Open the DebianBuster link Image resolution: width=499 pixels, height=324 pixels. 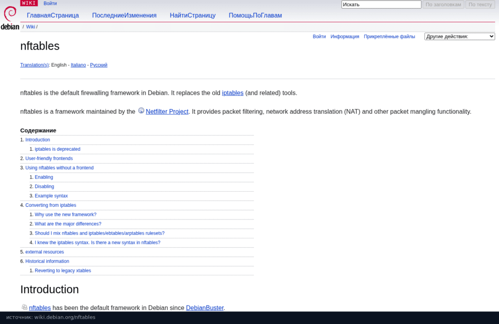click(205, 308)
